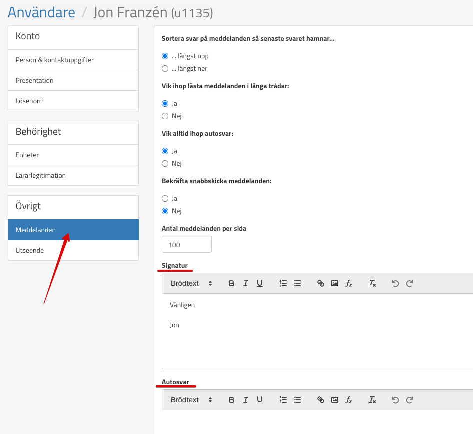Open Brödtext style dropdown in Autosvar editor
The image size is (473, 434).
[x=191, y=400]
